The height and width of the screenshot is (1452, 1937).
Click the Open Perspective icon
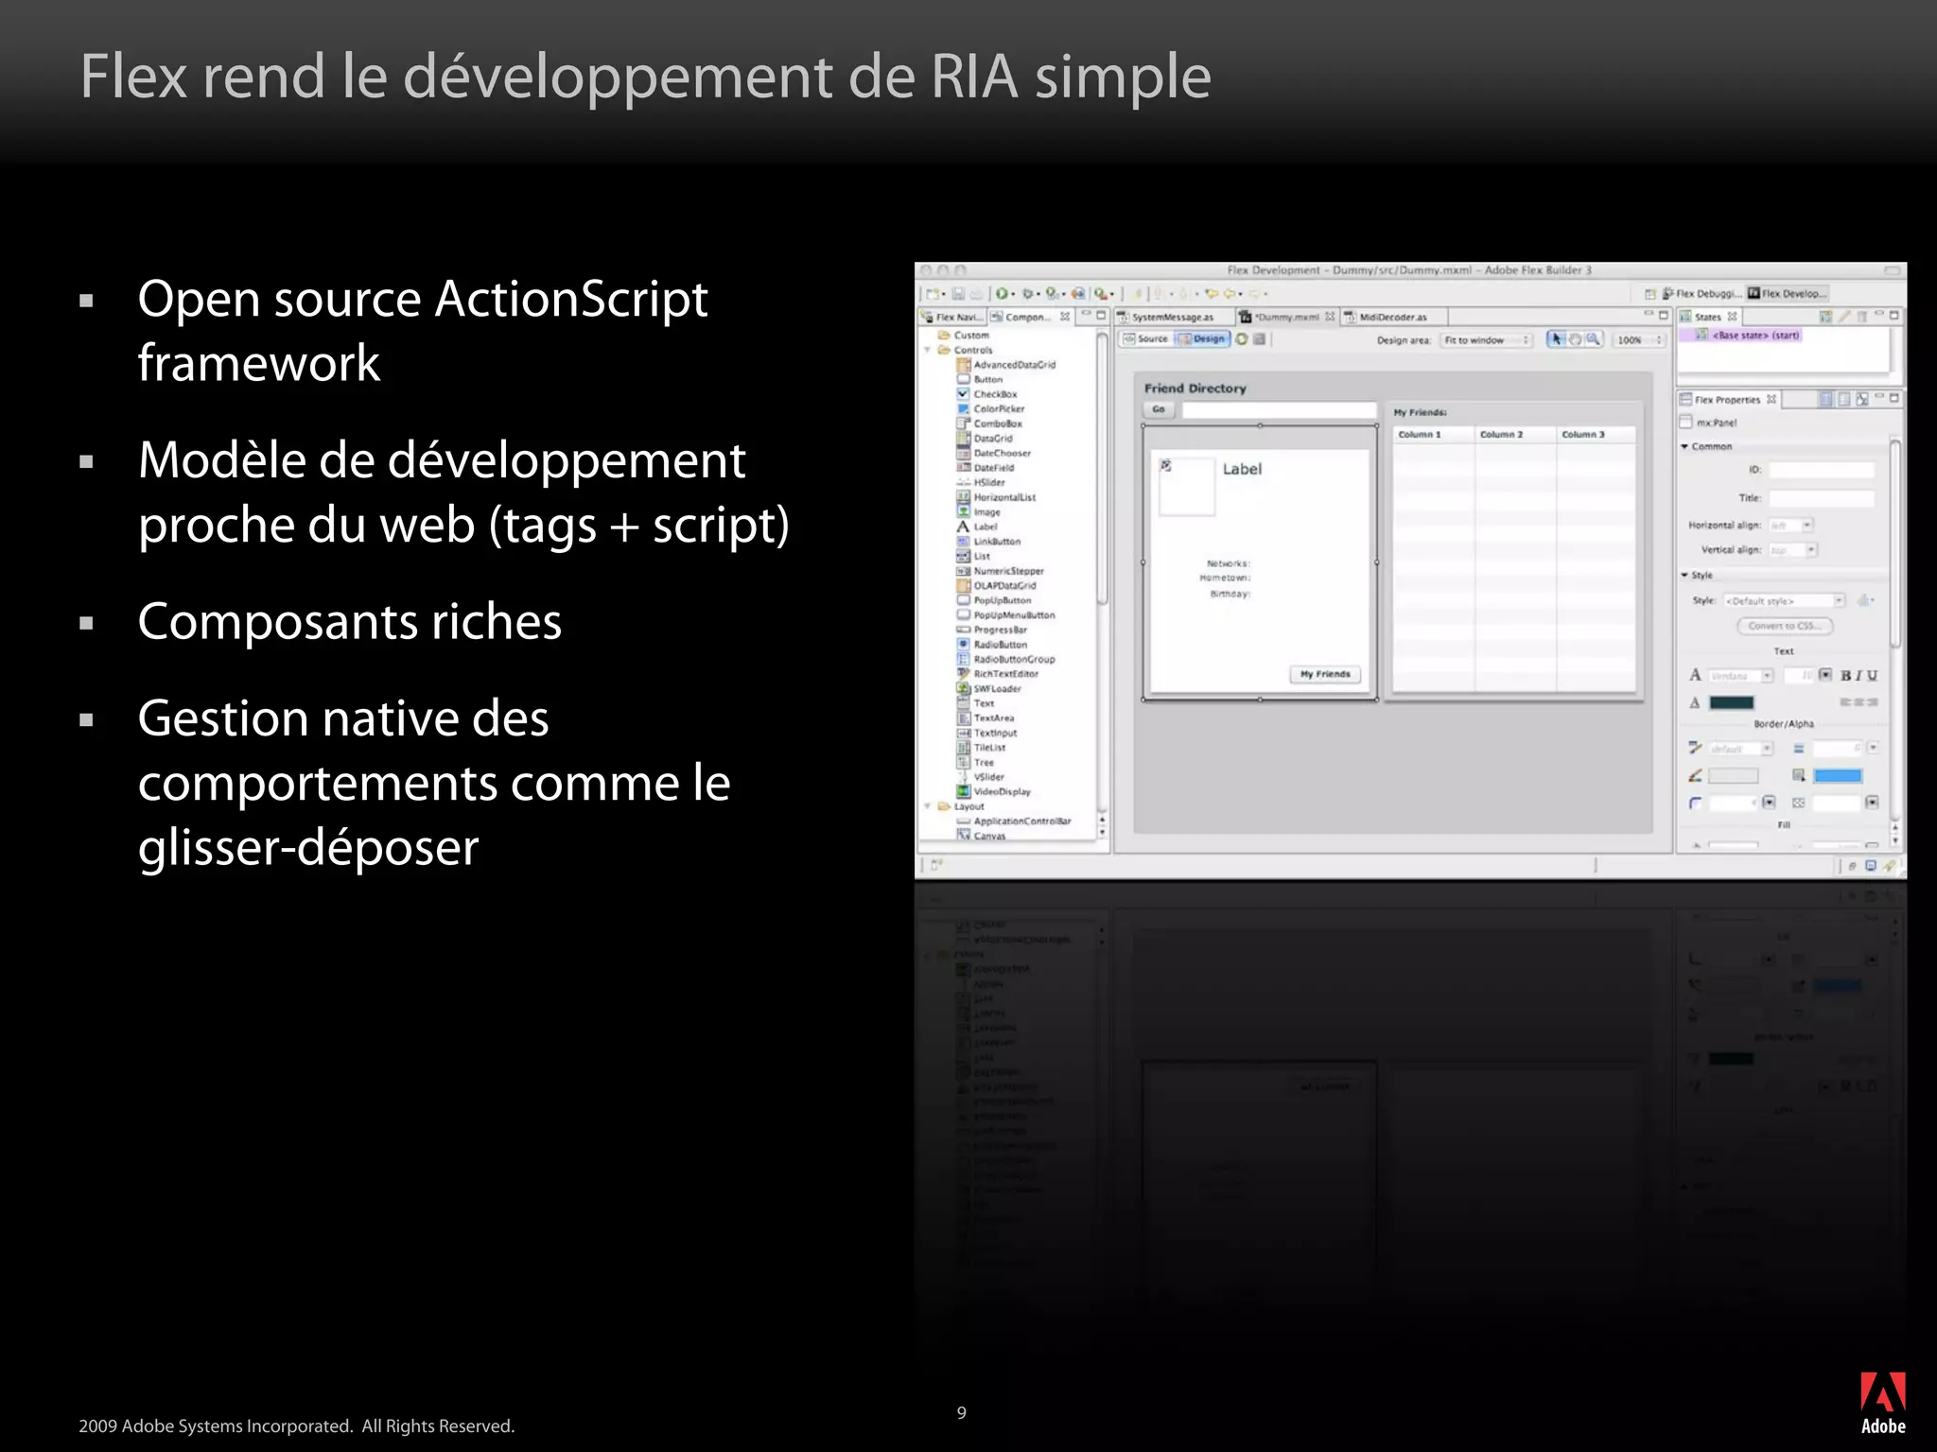[1650, 294]
